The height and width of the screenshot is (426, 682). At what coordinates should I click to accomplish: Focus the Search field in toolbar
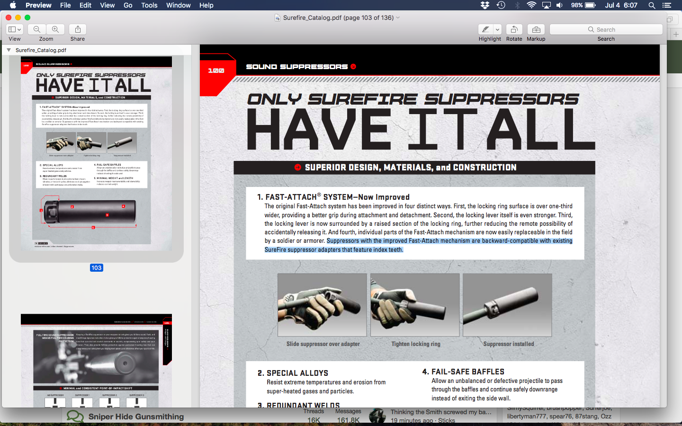[x=606, y=29]
